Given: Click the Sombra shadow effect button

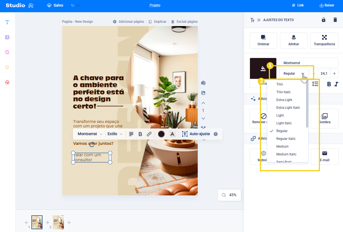Looking at the screenshot, I should (324, 118).
